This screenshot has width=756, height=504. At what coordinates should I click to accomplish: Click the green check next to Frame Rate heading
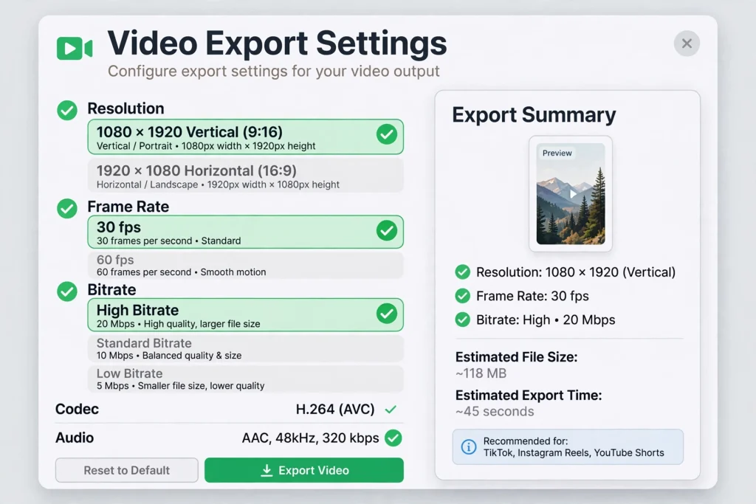(x=67, y=208)
